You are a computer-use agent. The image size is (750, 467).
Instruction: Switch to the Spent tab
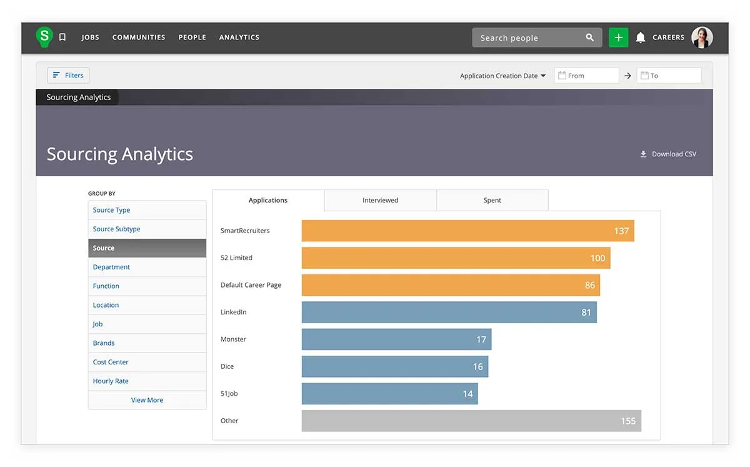pos(492,200)
